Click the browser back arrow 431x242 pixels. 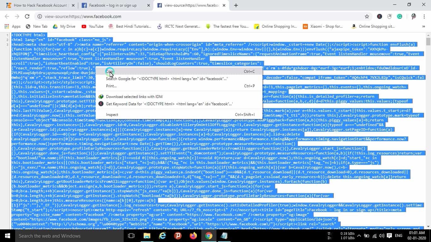7,16
